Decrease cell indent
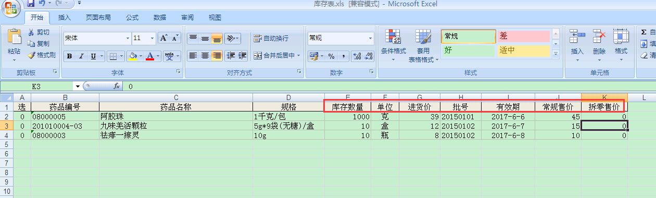 [231, 55]
